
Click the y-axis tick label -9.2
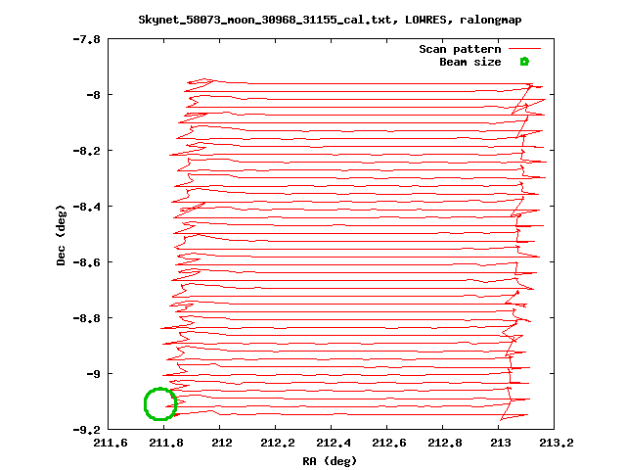click(86, 430)
